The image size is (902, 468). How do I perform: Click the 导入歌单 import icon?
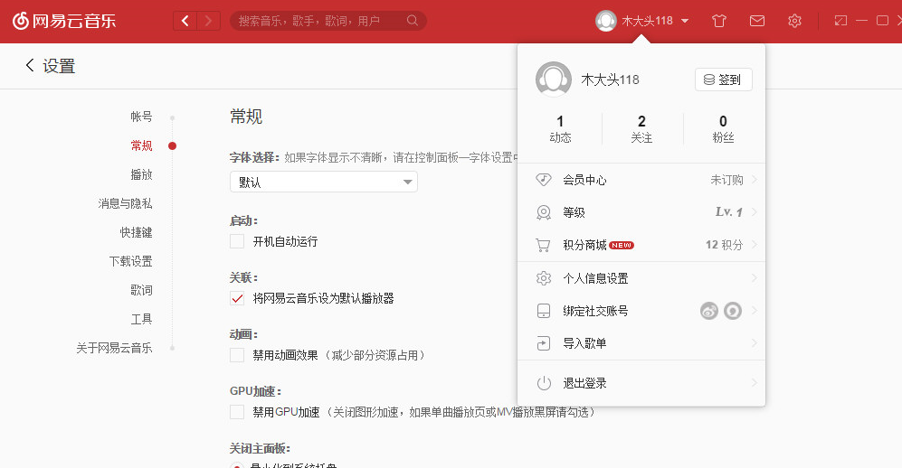(x=544, y=343)
